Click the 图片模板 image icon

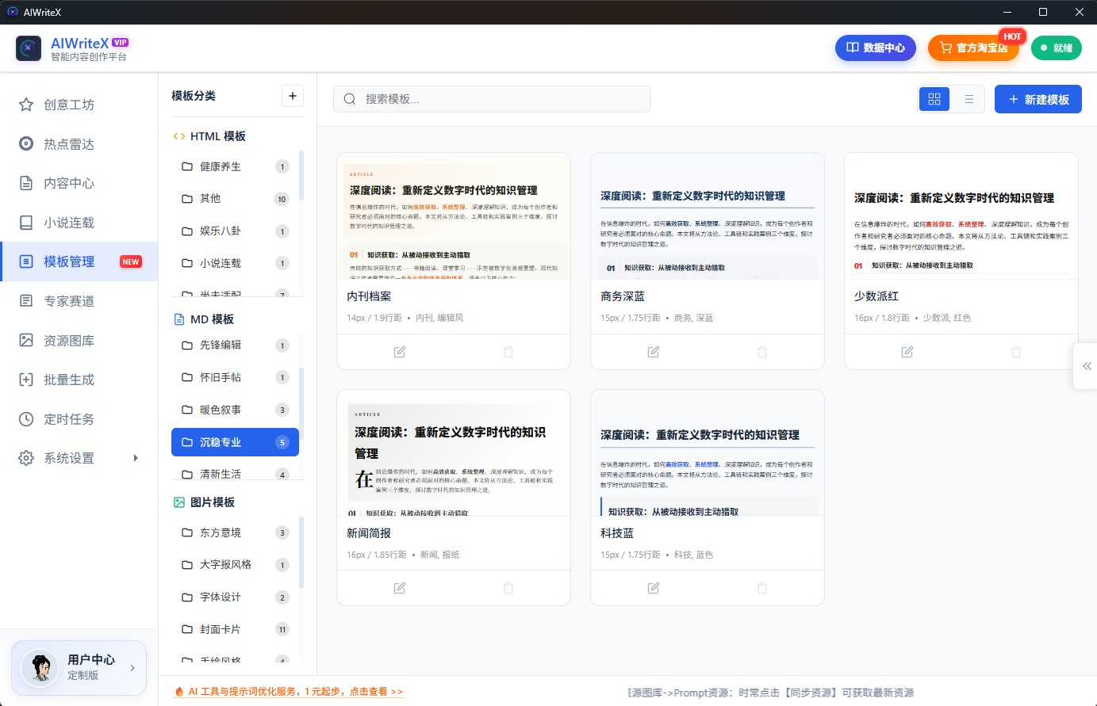179,502
